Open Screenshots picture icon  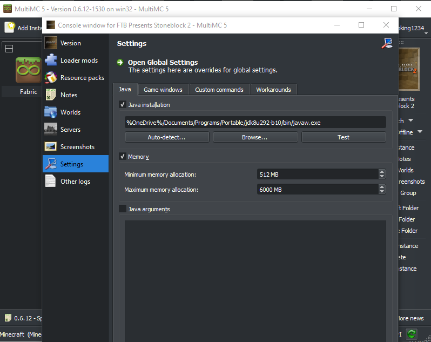click(51, 146)
